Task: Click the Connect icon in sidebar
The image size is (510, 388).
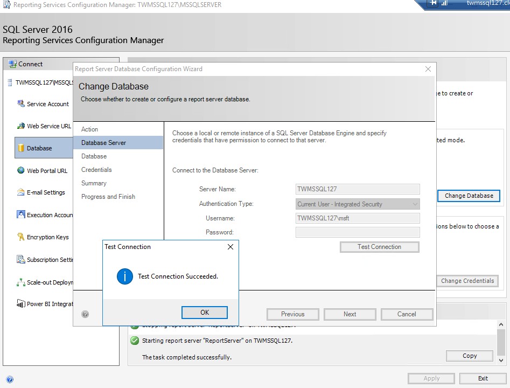Action: (x=12, y=64)
